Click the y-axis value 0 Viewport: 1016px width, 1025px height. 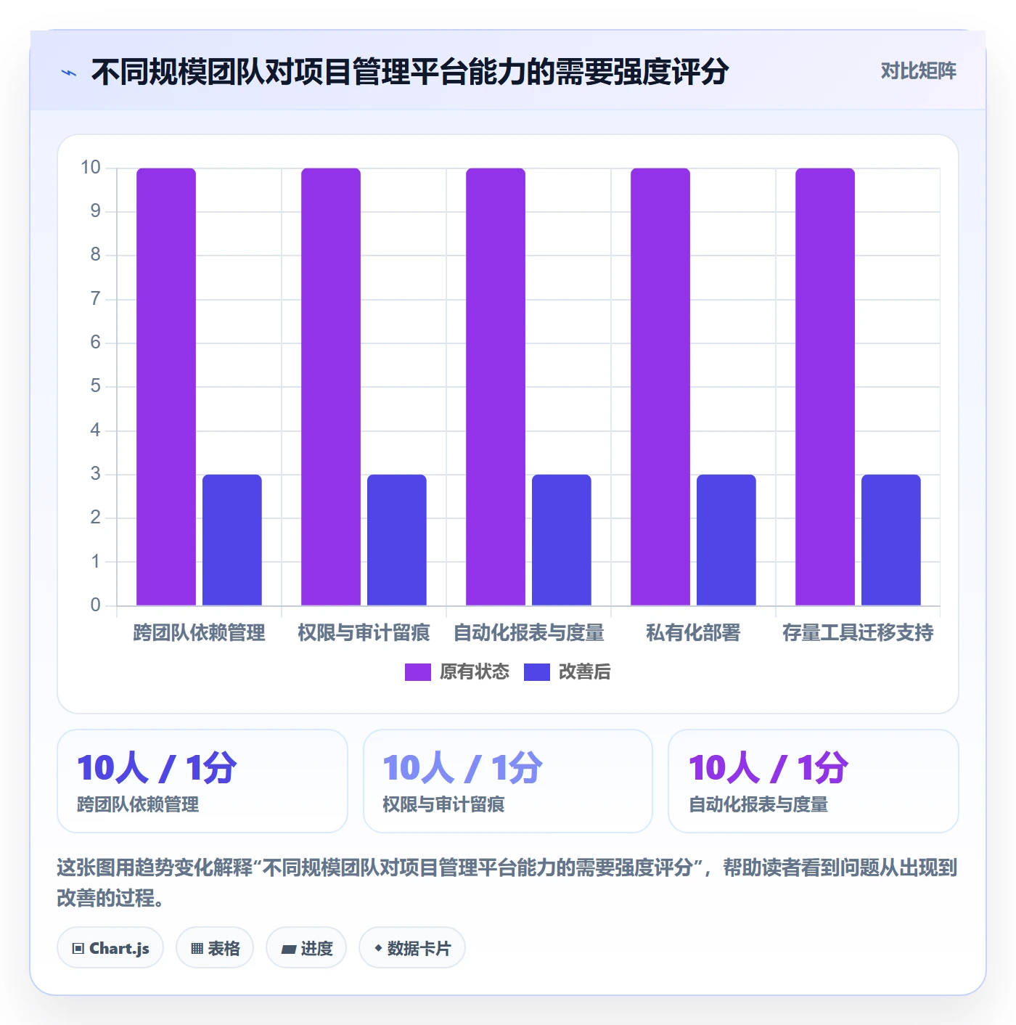tap(95, 605)
